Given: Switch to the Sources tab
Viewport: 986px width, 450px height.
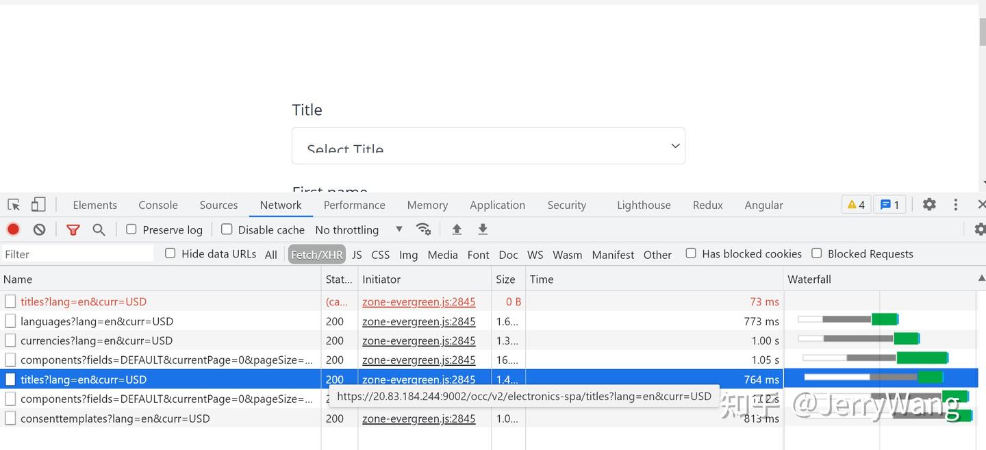Looking at the screenshot, I should (x=218, y=205).
